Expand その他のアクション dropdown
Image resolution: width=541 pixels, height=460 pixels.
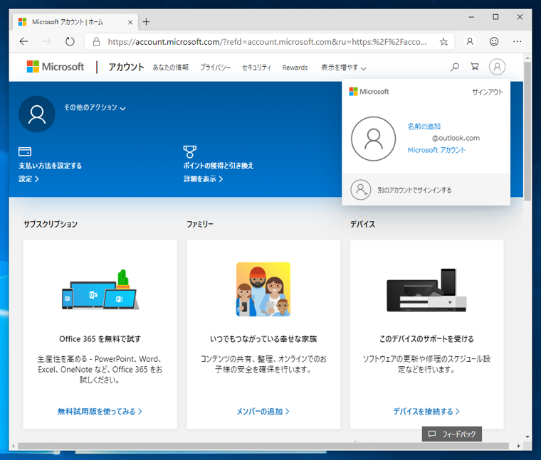click(x=95, y=108)
